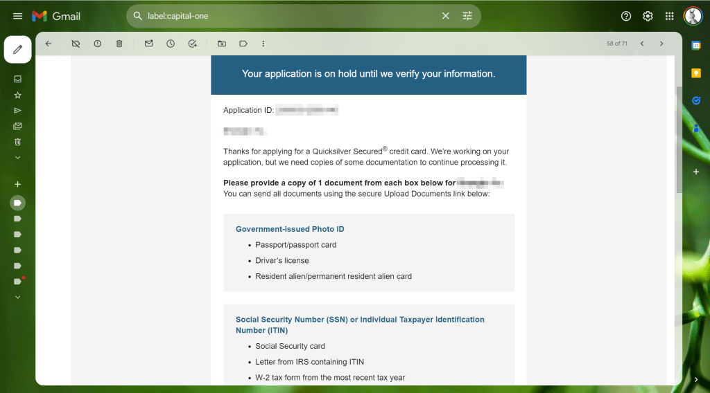Click the email vertical scrollbar
710x393 pixels.
(x=679, y=140)
